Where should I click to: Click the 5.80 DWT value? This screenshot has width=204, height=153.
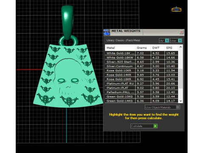156,88
